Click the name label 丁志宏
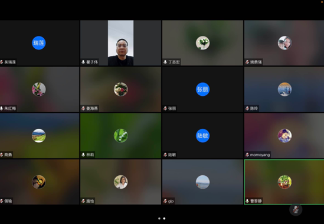The image size is (324, 224). click(x=174, y=62)
